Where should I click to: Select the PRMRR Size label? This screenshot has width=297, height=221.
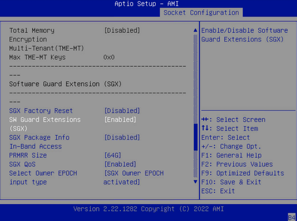tap(28, 155)
